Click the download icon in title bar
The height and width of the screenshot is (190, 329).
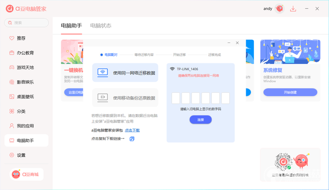click(x=293, y=9)
